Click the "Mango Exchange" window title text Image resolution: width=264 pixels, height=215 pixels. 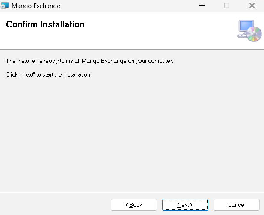[36, 6]
